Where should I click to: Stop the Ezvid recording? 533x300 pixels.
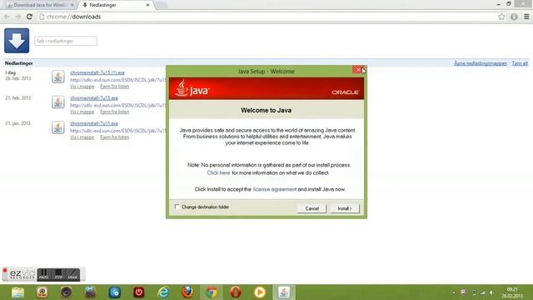(58, 274)
